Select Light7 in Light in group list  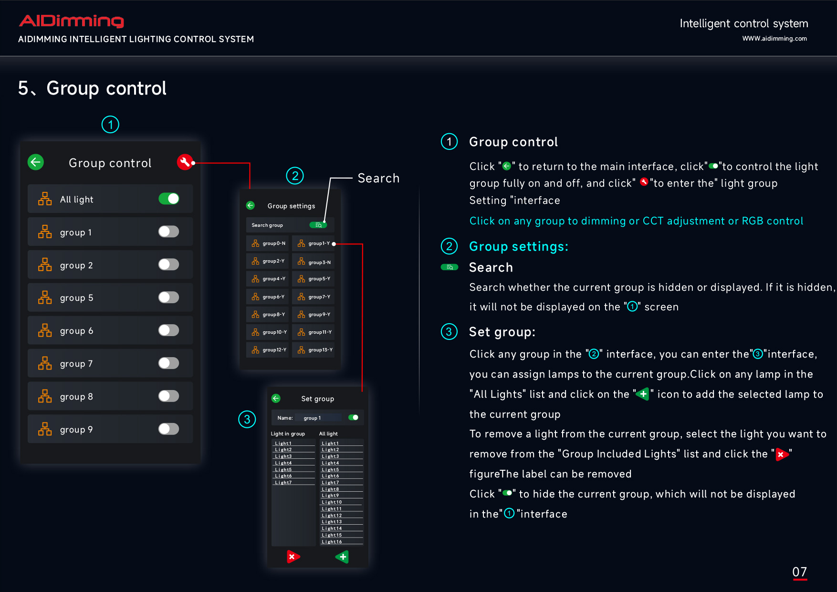tap(283, 483)
